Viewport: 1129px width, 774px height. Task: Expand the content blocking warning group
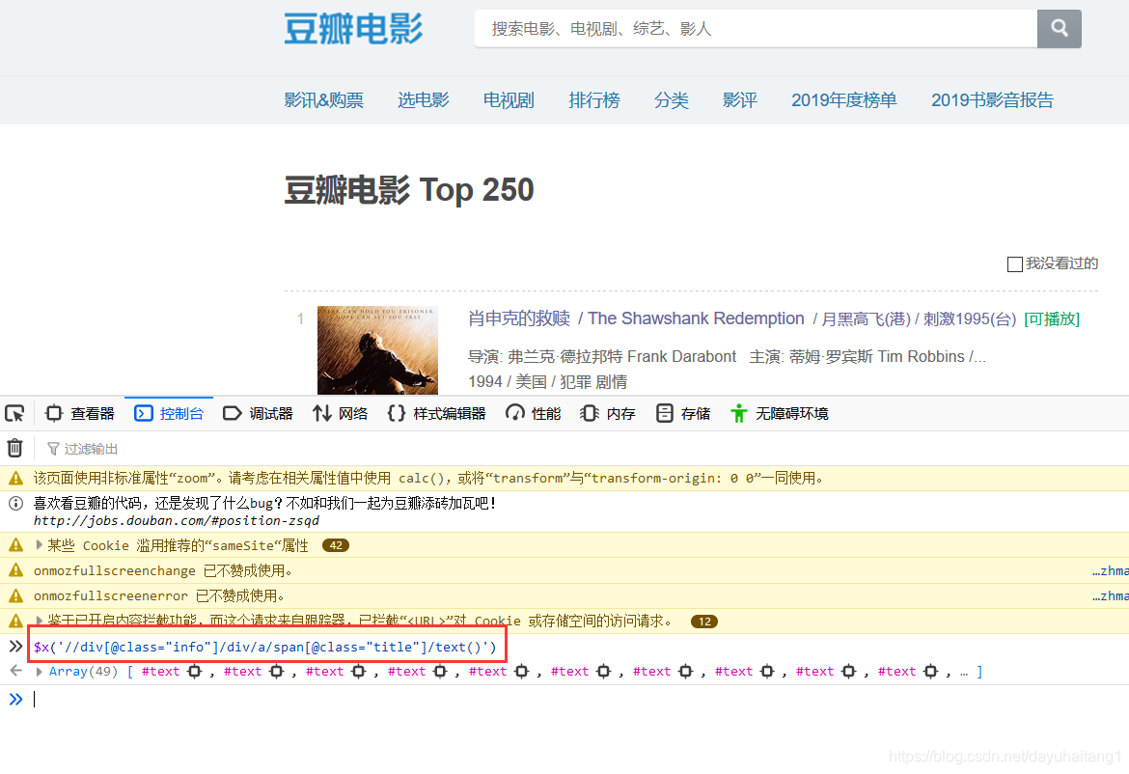(x=39, y=620)
